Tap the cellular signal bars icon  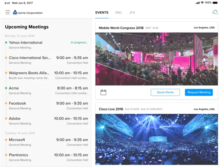coord(198,3)
